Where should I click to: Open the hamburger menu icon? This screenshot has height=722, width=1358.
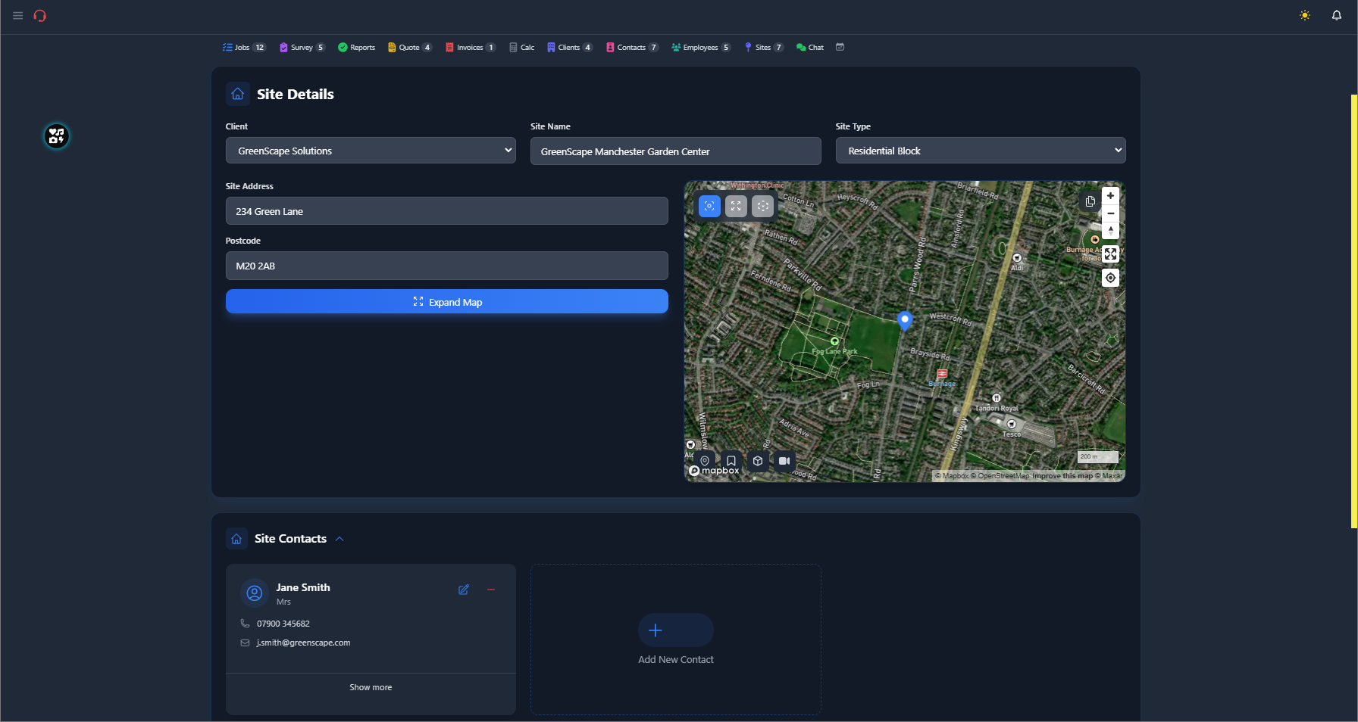click(x=17, y=15)
